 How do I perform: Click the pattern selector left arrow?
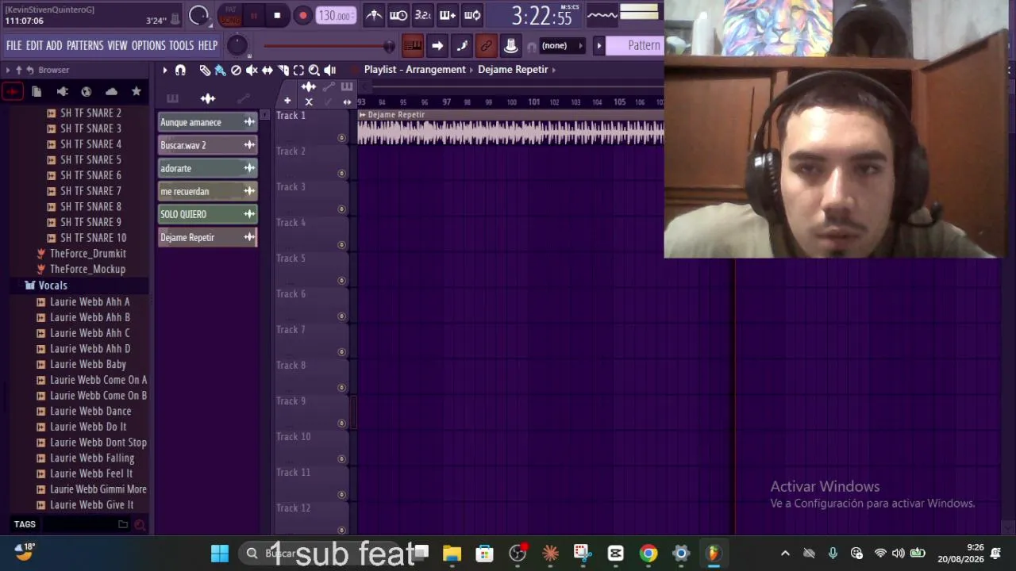point(599,45)
